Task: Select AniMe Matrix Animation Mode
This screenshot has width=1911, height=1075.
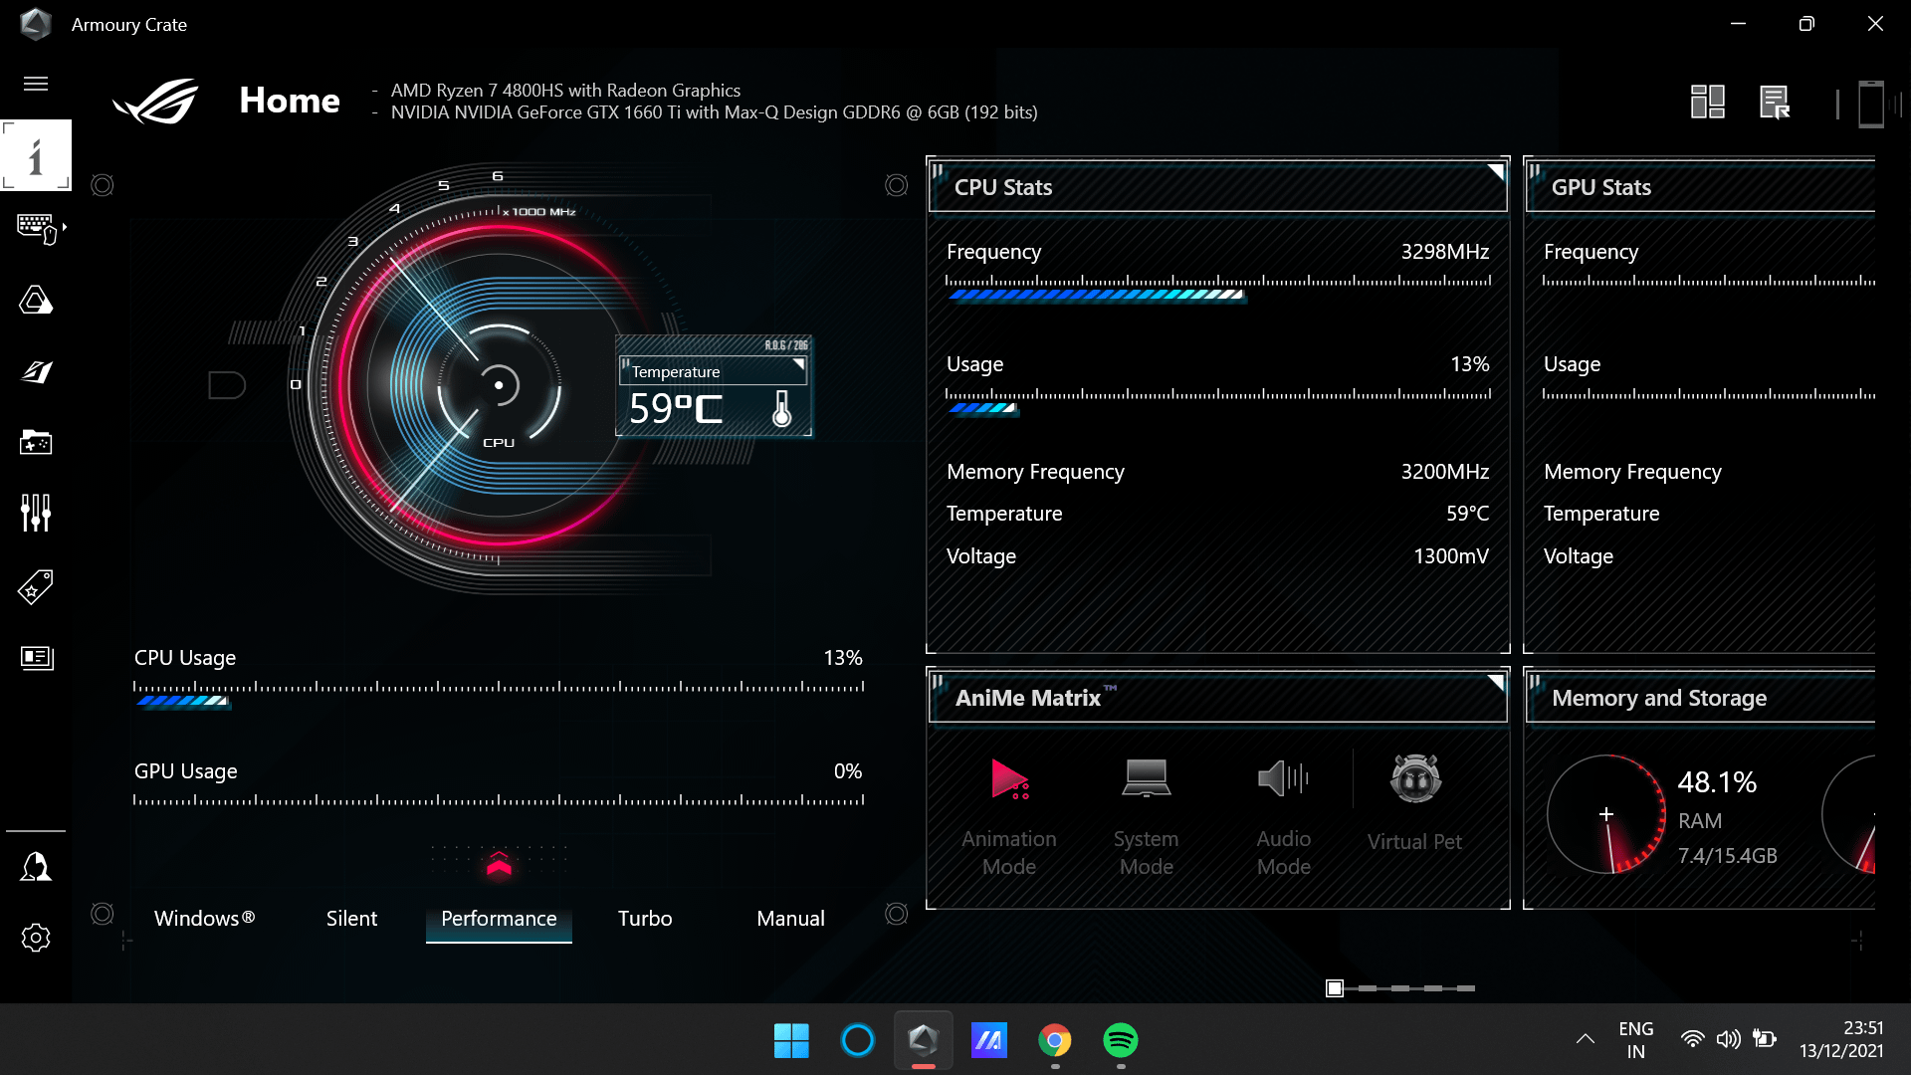Action: click(1009, 816)
